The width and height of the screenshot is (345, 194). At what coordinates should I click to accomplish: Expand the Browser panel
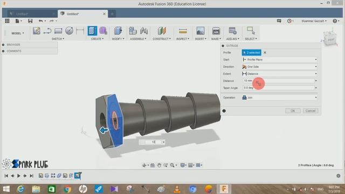(3, 45)
